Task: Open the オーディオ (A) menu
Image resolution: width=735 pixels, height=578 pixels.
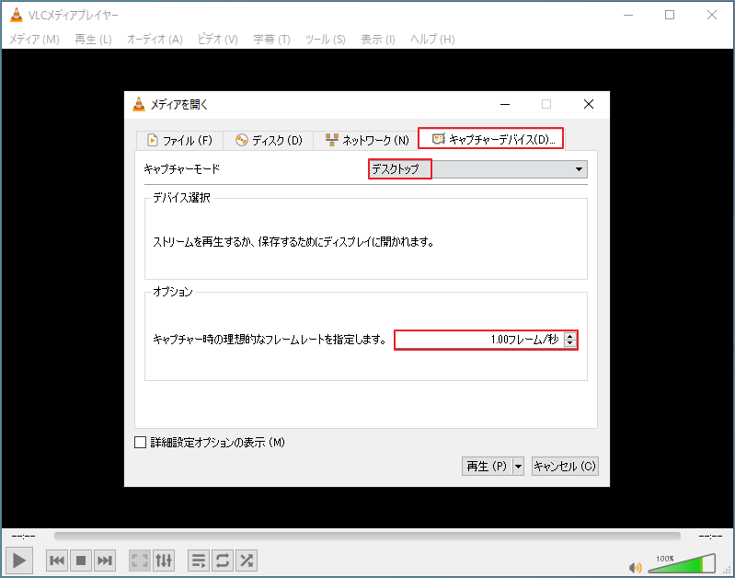Action: tap(155, 40)
